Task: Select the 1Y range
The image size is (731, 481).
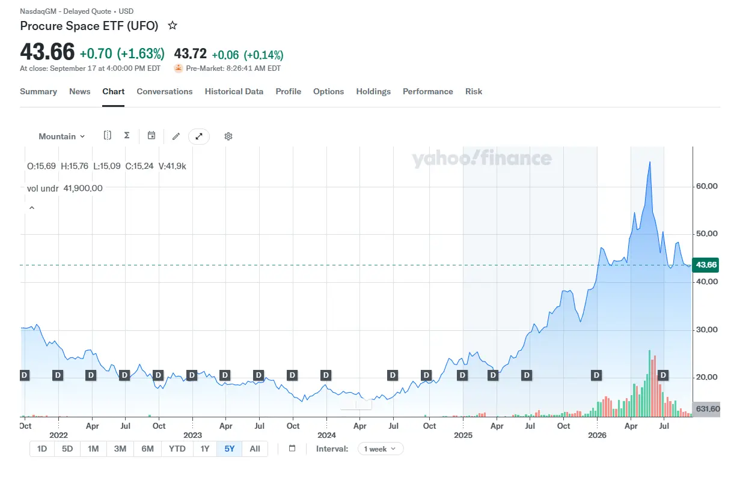Action: 205,449
